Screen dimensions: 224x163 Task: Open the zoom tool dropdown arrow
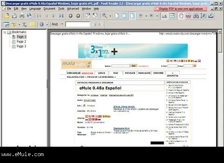coord(110,16)
